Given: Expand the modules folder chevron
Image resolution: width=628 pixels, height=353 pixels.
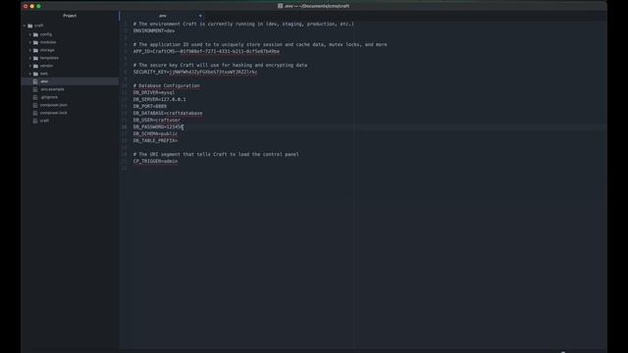Looking at the screenshot, I should [30, 42].
